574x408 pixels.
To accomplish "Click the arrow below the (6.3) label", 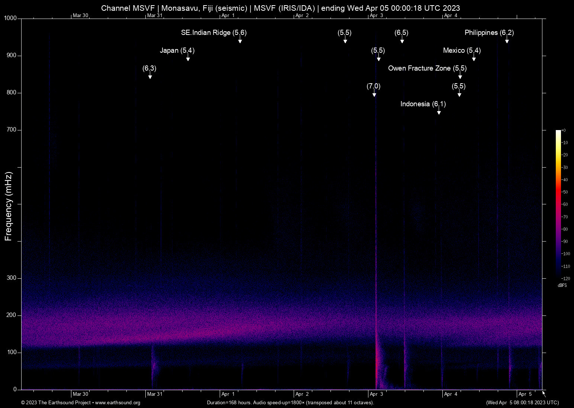I will point(150,76).
